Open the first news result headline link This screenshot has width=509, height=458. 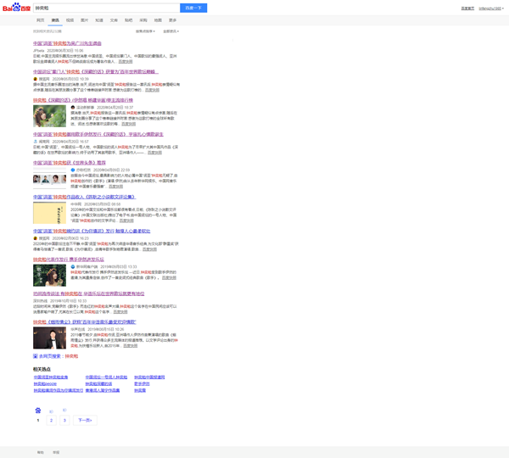coord(67,43)
